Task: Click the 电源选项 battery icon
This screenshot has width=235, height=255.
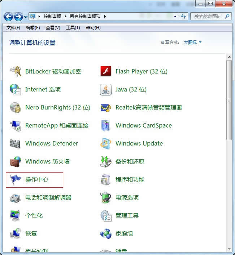Action: pos(106,197)
